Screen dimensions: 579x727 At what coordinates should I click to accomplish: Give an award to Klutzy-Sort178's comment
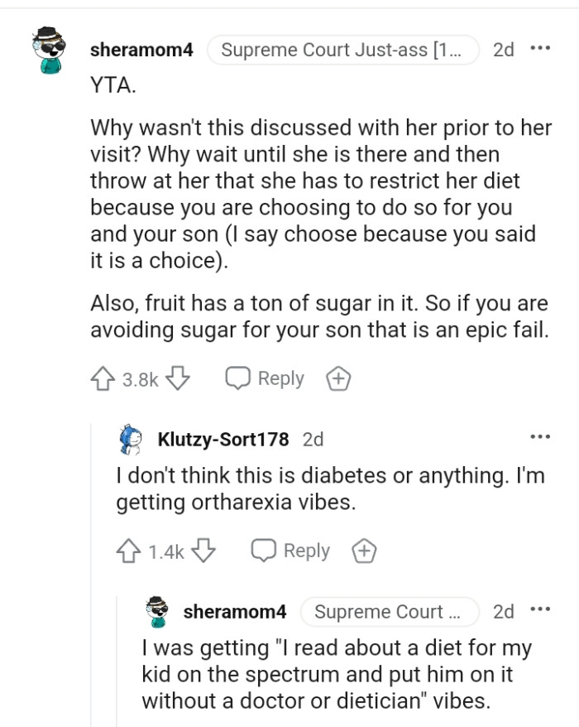pyautogui.click(x=365, y=551)
